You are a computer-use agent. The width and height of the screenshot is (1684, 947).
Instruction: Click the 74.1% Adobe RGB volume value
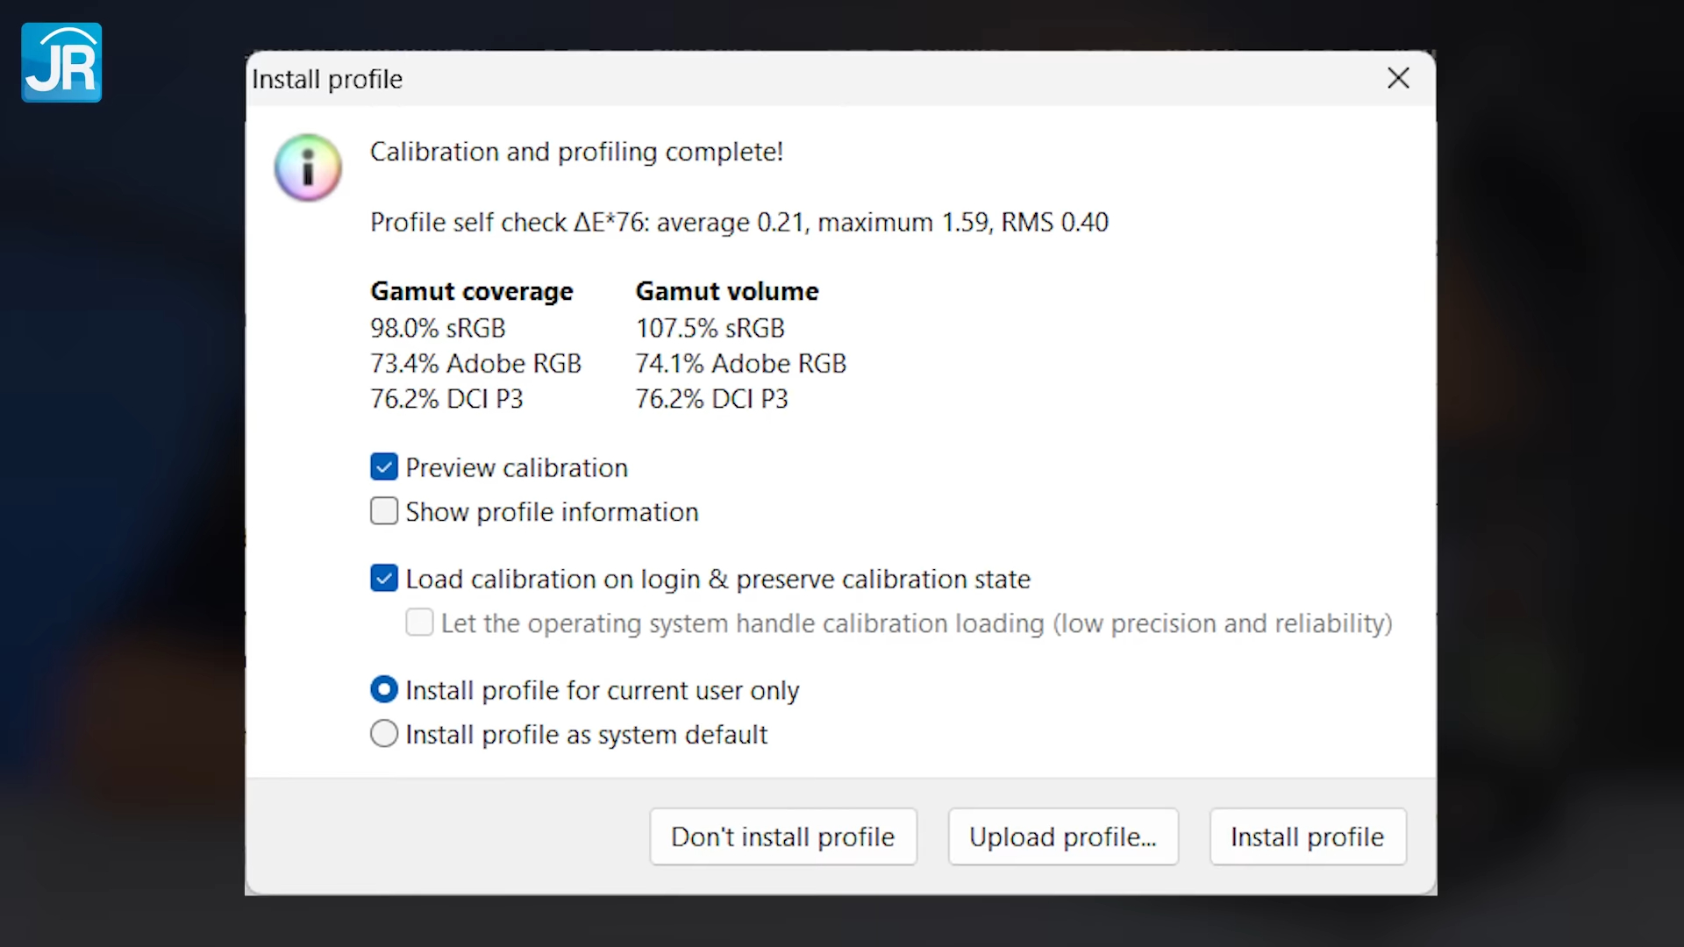click(741, 363)
